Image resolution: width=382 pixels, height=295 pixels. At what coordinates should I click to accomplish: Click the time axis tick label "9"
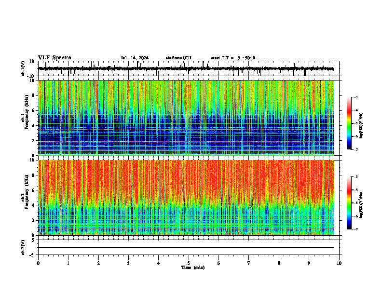(x=309, y=263)
